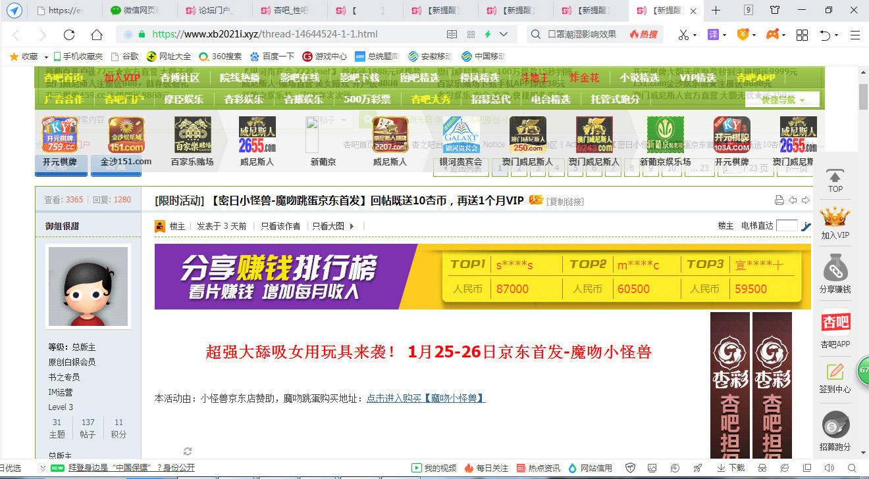Open the download (下载) icon in status bar
This screenshot has width=869, height=479.
pyautogui.click(x=730, y=468)
